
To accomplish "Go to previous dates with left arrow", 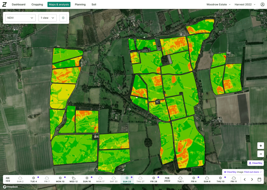I will (245, 179).
